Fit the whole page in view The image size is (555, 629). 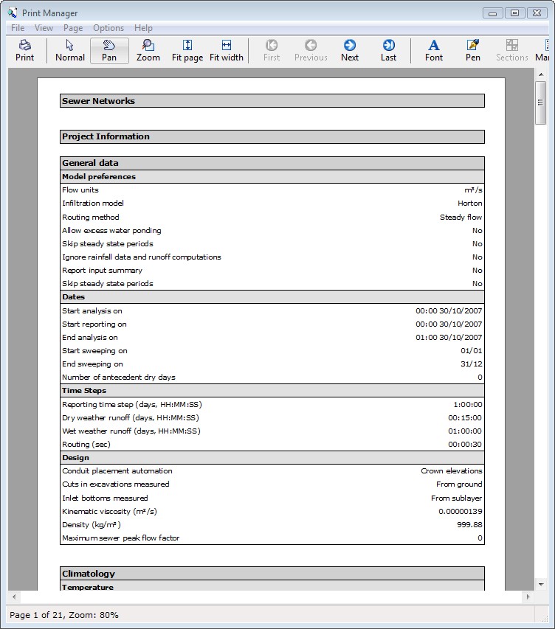[187, 50]
